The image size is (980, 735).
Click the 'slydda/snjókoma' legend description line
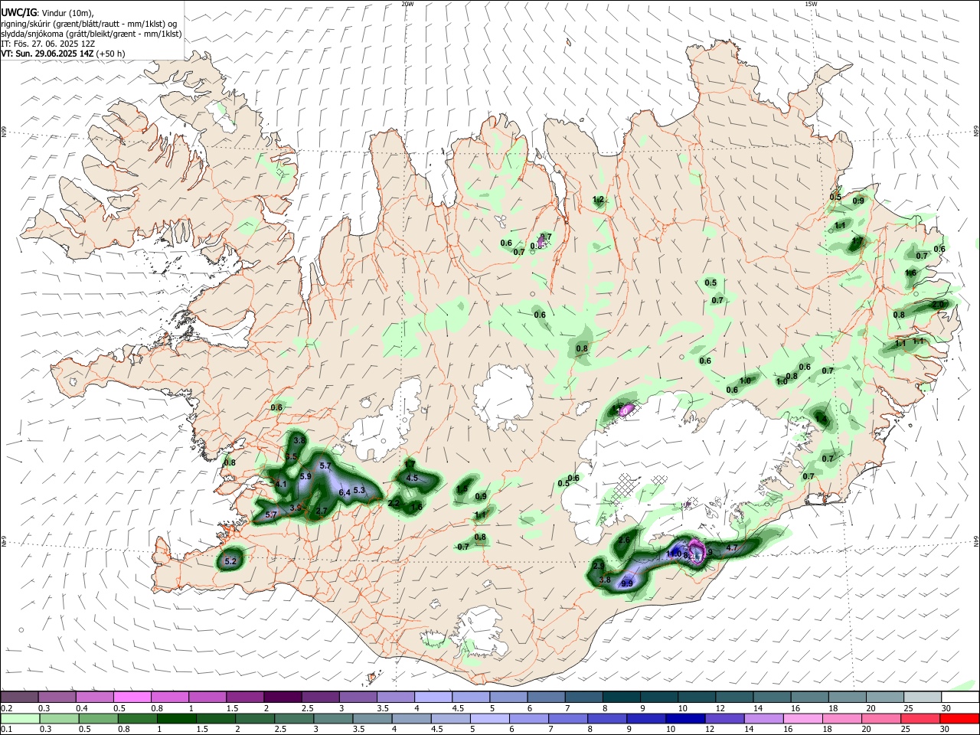[91, 34]
